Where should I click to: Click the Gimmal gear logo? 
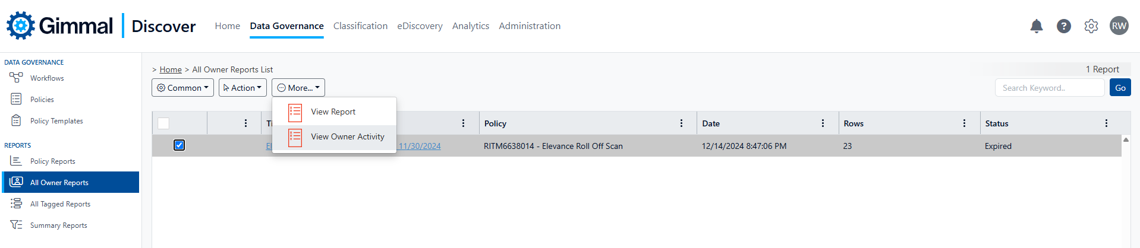coord(21,26)
